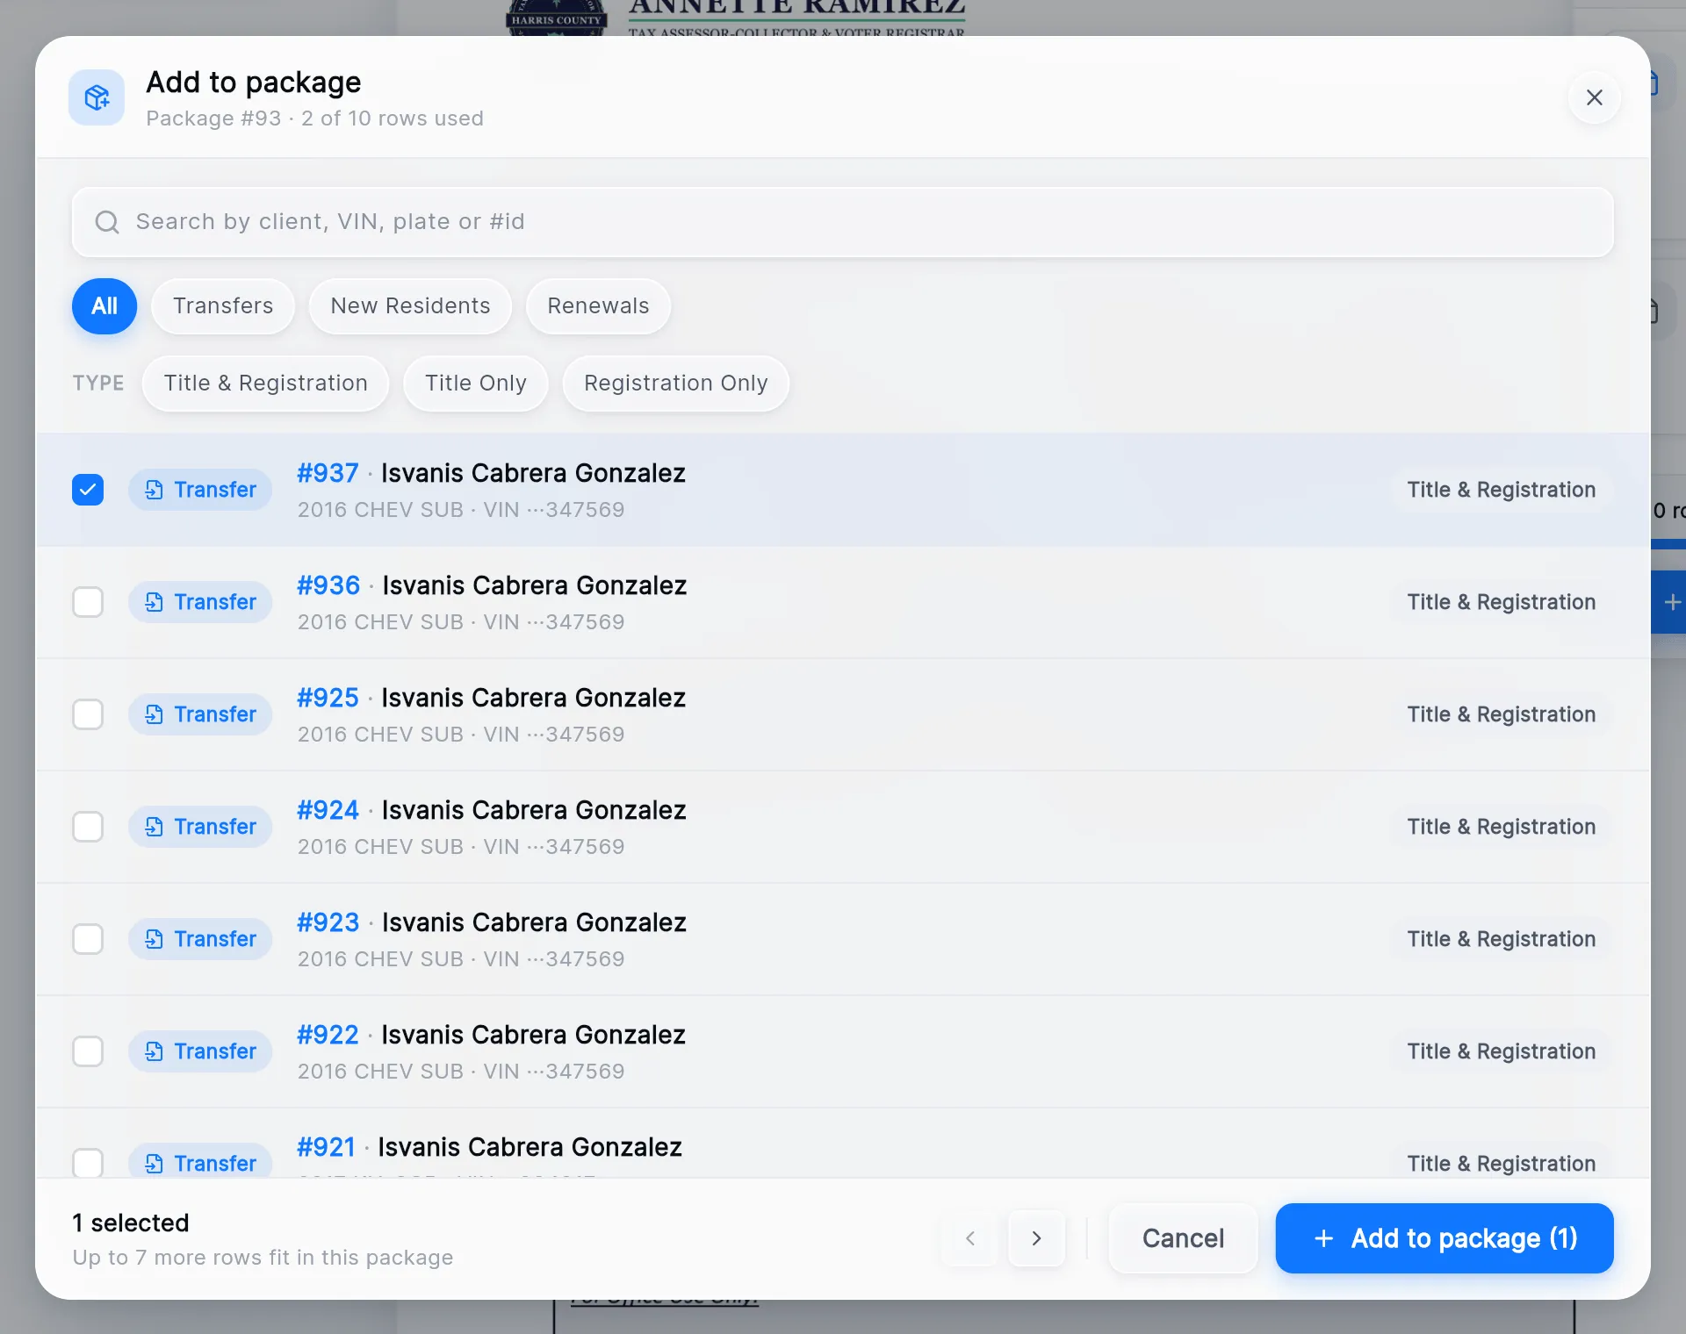Click the Transfer badge on row #924
This screenshot has height=1334, width=1686.
click(x=200, y=827)
